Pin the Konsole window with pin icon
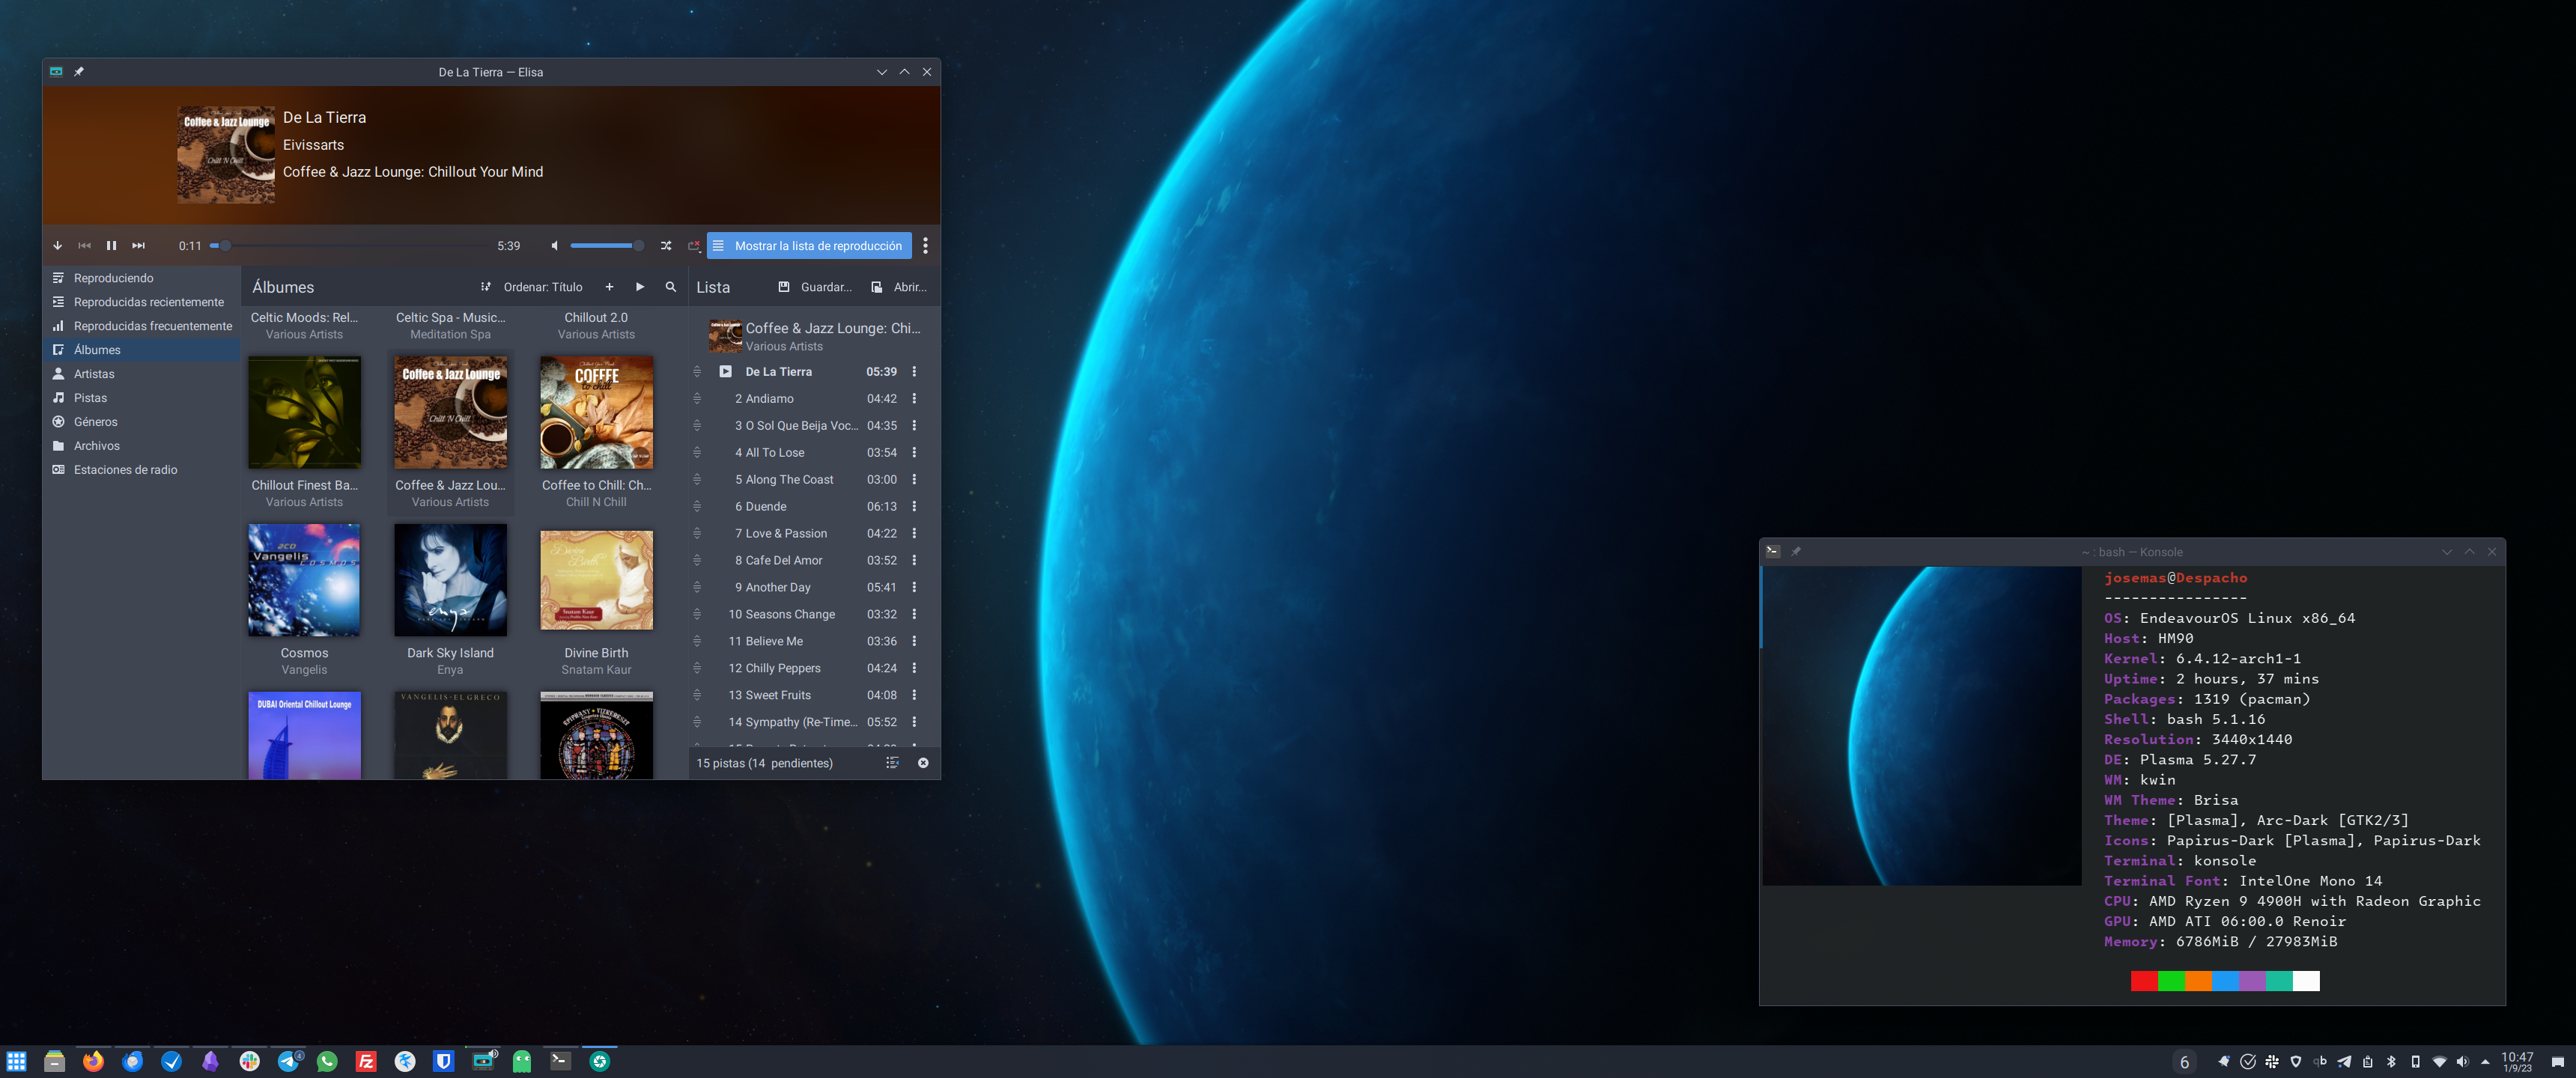 tap(1795, 551)
